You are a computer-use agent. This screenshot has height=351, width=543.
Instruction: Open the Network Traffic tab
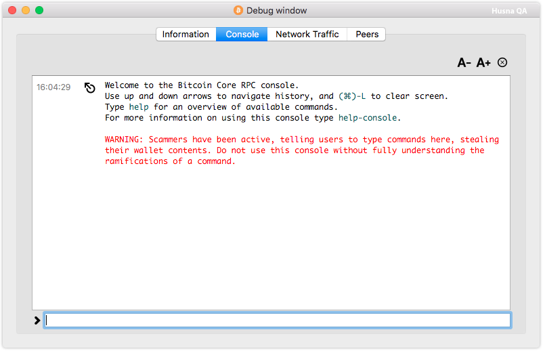coord(307,35)
